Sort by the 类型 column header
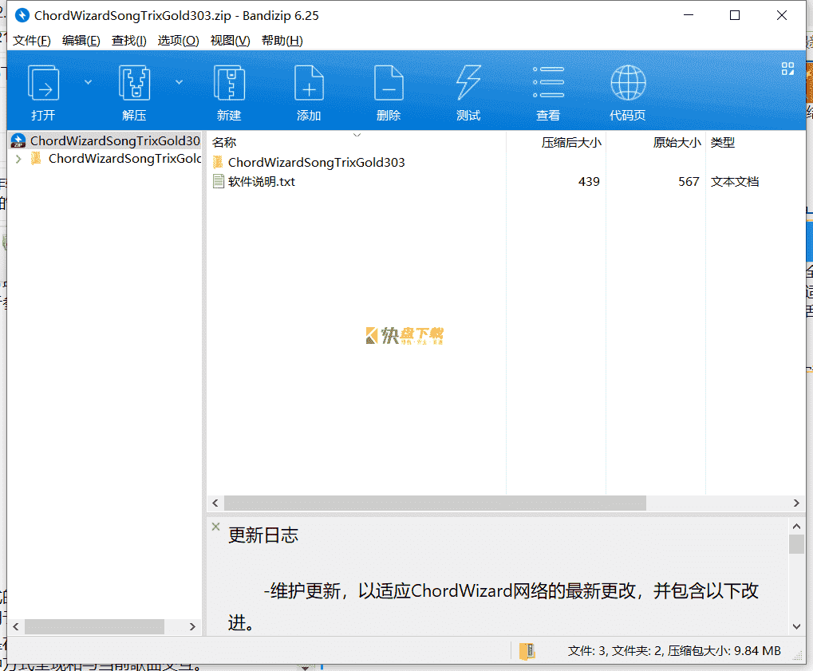 pyautogui.click(x=723, y=143)
